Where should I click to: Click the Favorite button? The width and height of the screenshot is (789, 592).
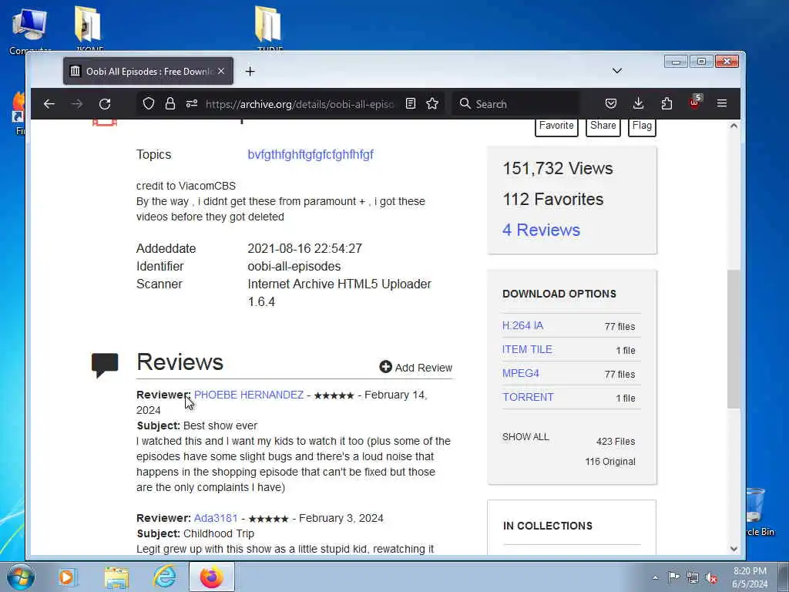pos(556,126)
